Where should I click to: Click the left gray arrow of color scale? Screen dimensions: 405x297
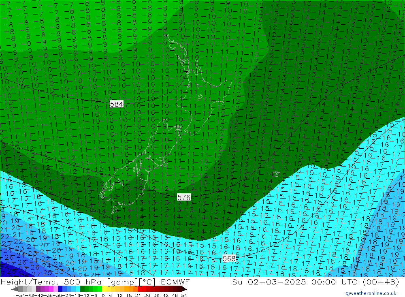[x=15, y=289]
